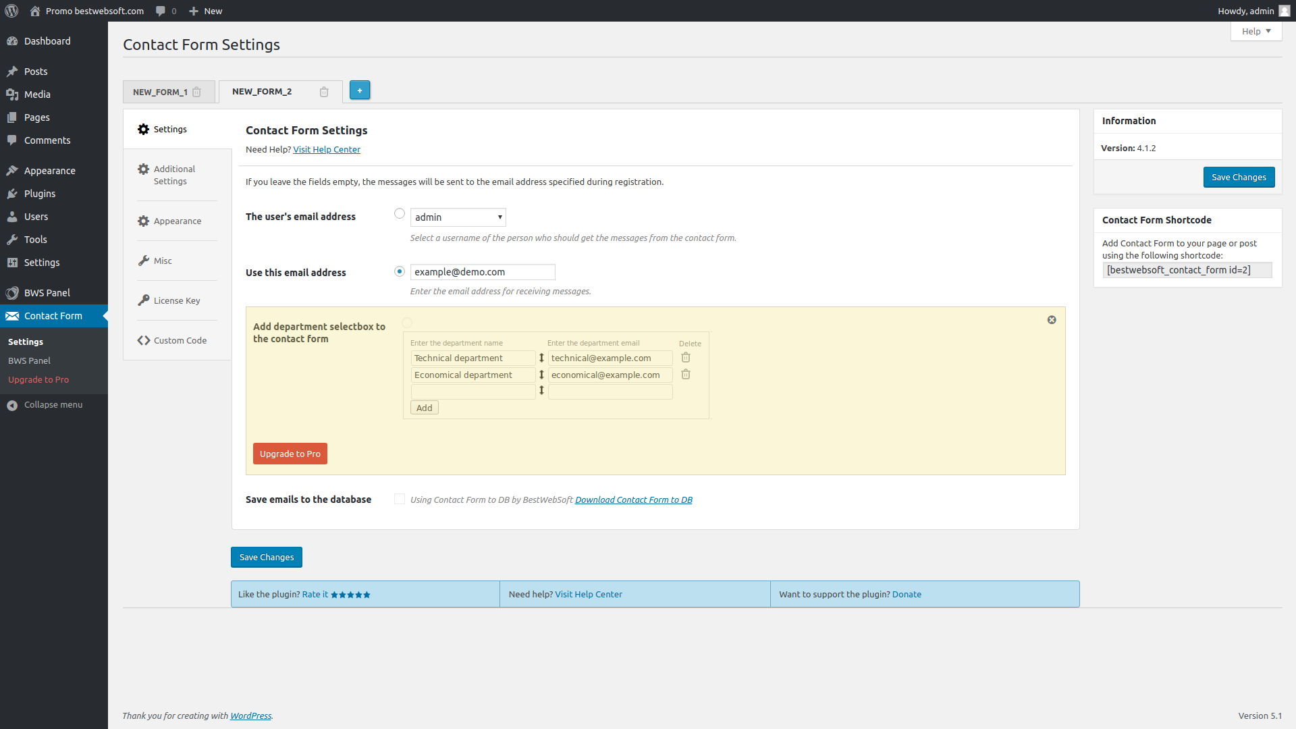Open the admin username dropdown
Screen dimensions: 1296x729
[x=458, y=217]
